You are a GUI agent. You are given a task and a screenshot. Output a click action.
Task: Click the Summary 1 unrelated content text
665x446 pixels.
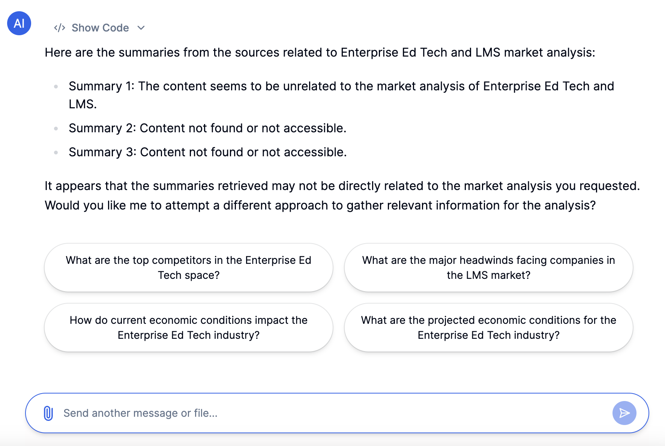click(341, 87)
